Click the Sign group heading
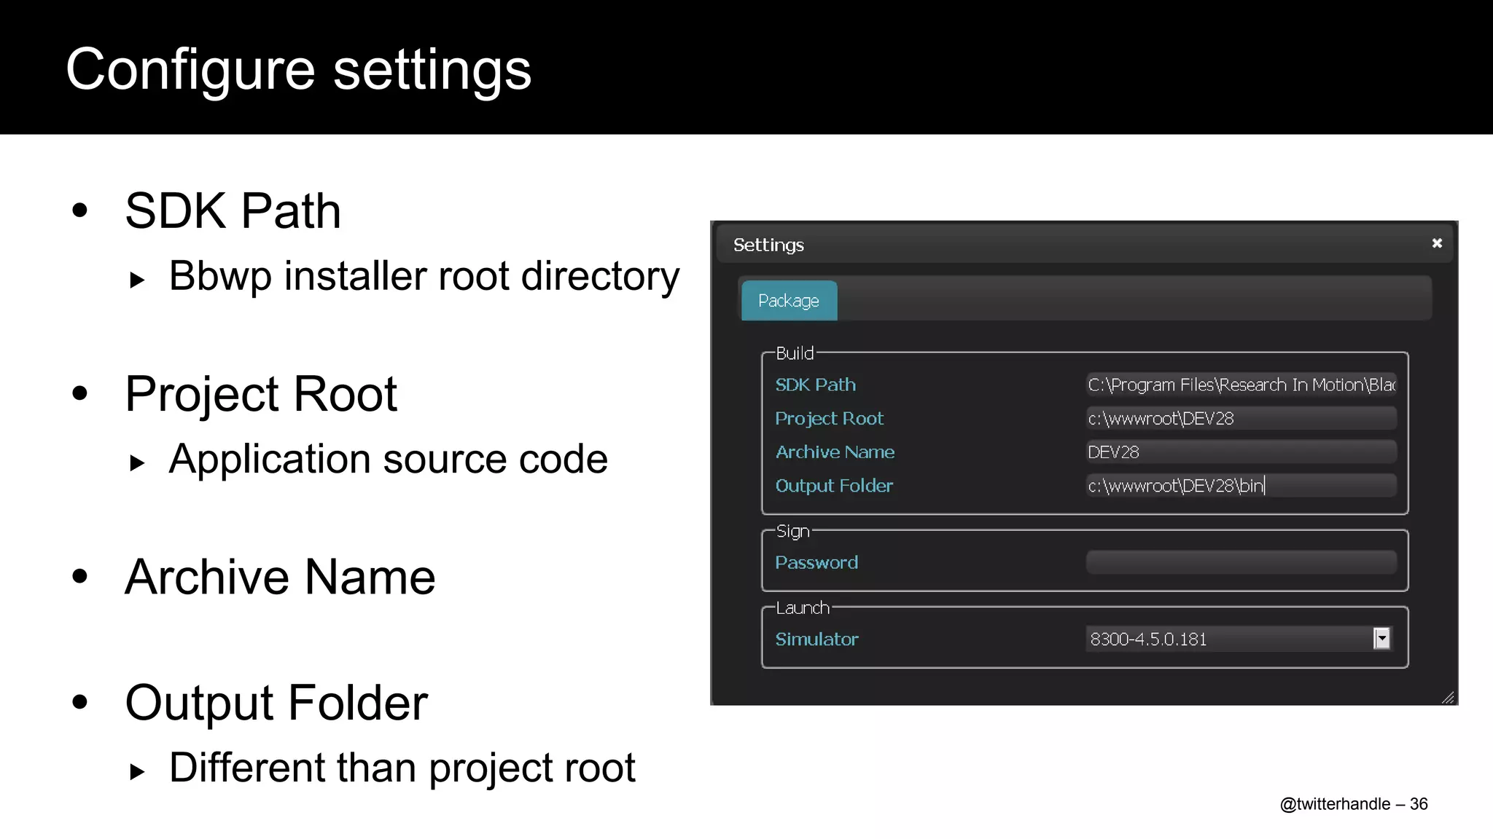The width and height of the screenshot is (1493, 839). (792, 532)
